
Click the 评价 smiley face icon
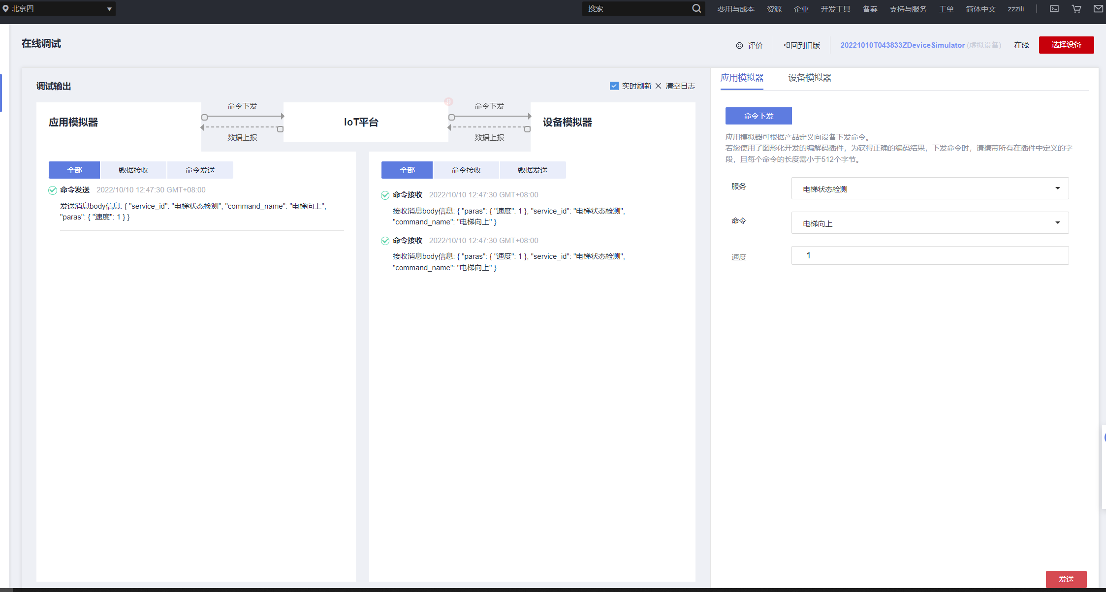click(x=739, y=45)
